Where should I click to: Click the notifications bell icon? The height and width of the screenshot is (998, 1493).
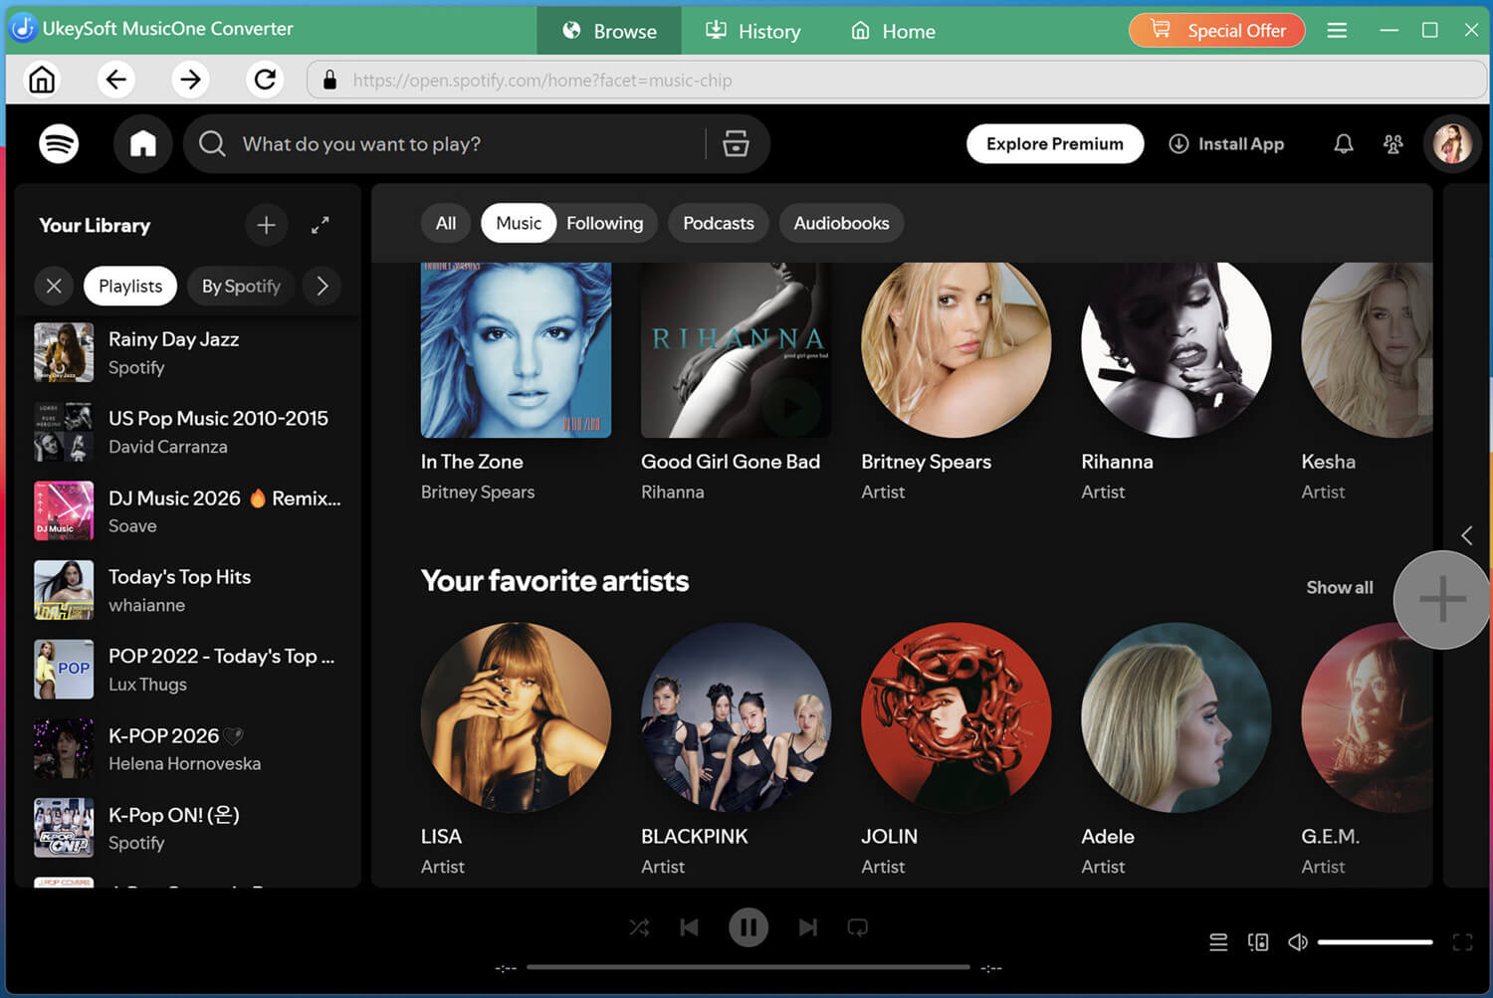(x=1343, y=144)
